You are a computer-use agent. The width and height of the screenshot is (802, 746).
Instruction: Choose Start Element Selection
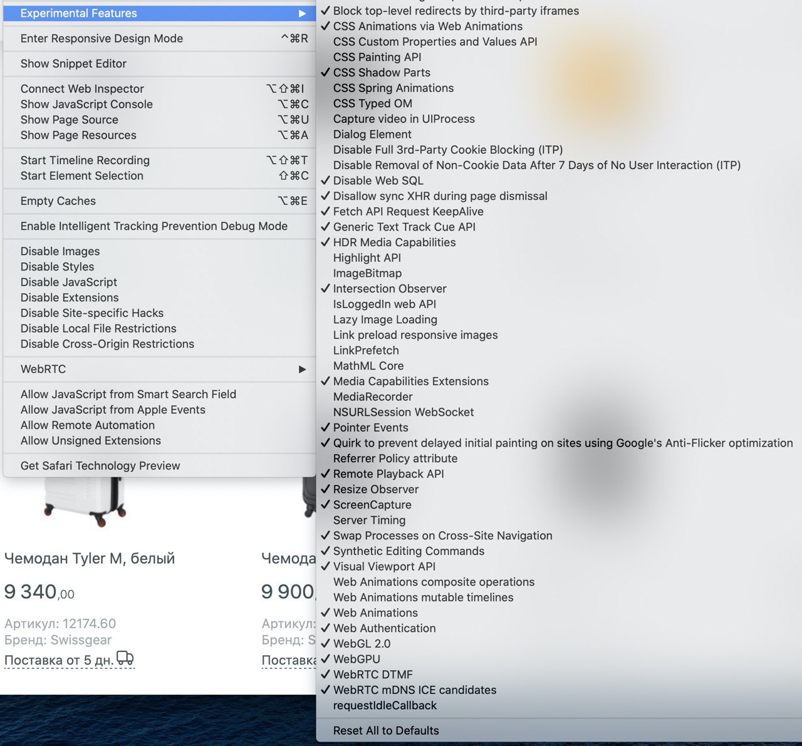[x=159, y=176]
